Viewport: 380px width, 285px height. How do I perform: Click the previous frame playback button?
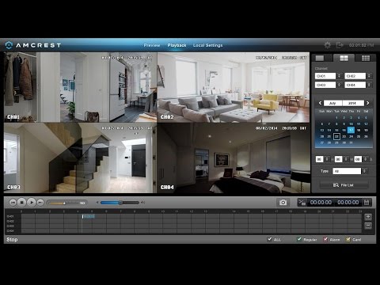click(x=13, y=203)
